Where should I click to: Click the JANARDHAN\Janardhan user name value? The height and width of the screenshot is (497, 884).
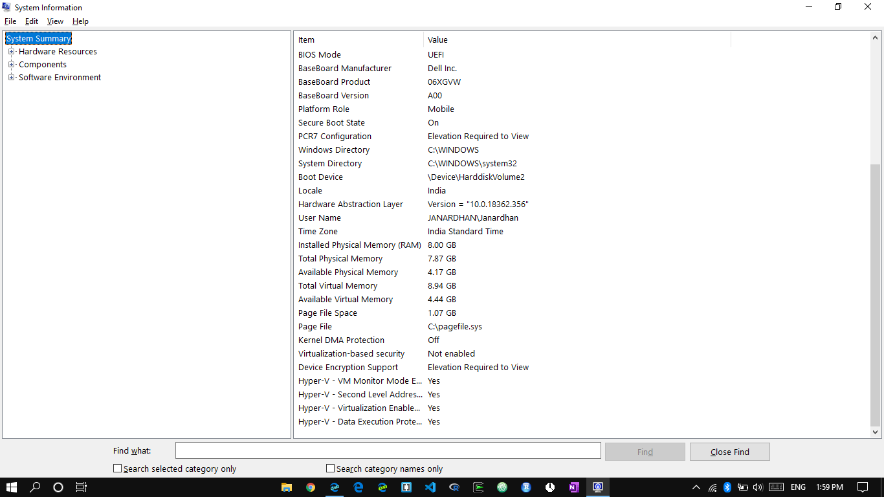pos(472,218)
